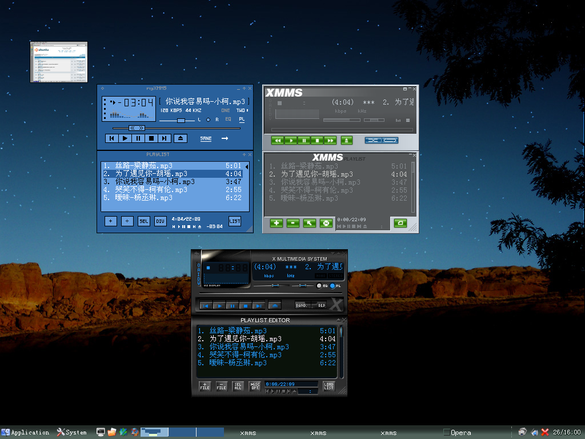Click green pause button in gray XMMS

pyautogui.click(x=304, y=141)
